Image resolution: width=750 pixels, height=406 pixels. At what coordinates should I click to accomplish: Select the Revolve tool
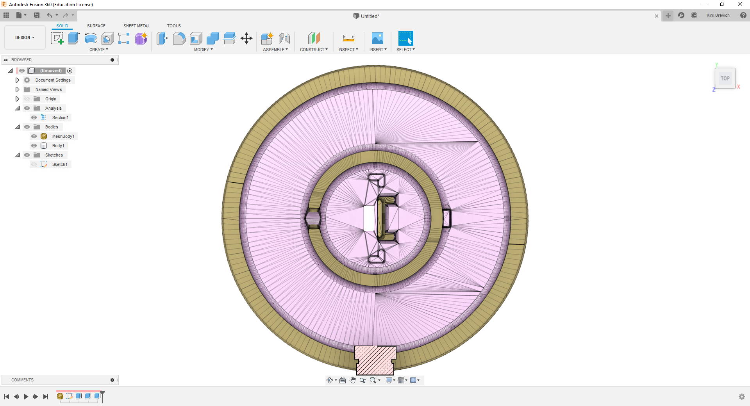tap(91, 38)
